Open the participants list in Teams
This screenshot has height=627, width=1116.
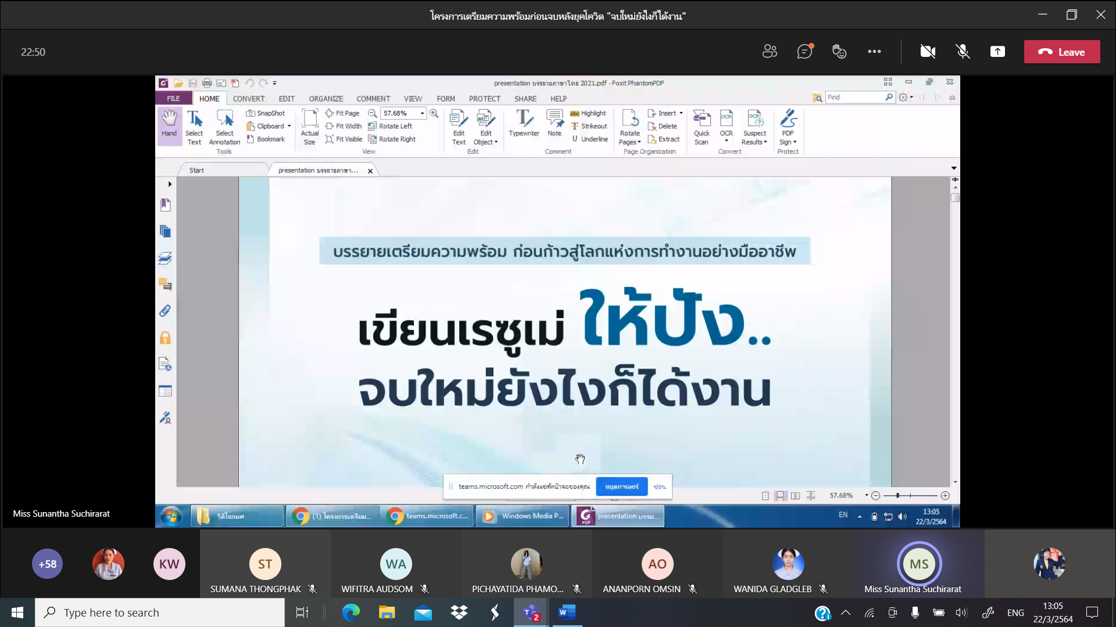coord(770,52)
